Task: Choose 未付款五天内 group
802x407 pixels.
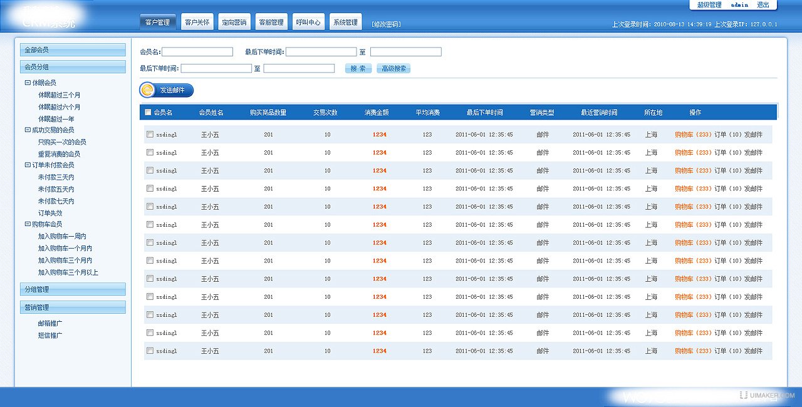Action: tap(56, 189)
